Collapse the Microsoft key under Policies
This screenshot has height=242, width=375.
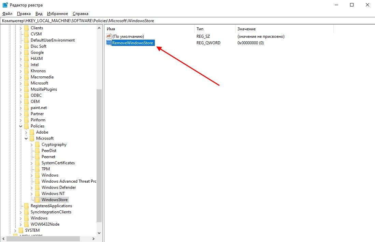tap(26, 138)
